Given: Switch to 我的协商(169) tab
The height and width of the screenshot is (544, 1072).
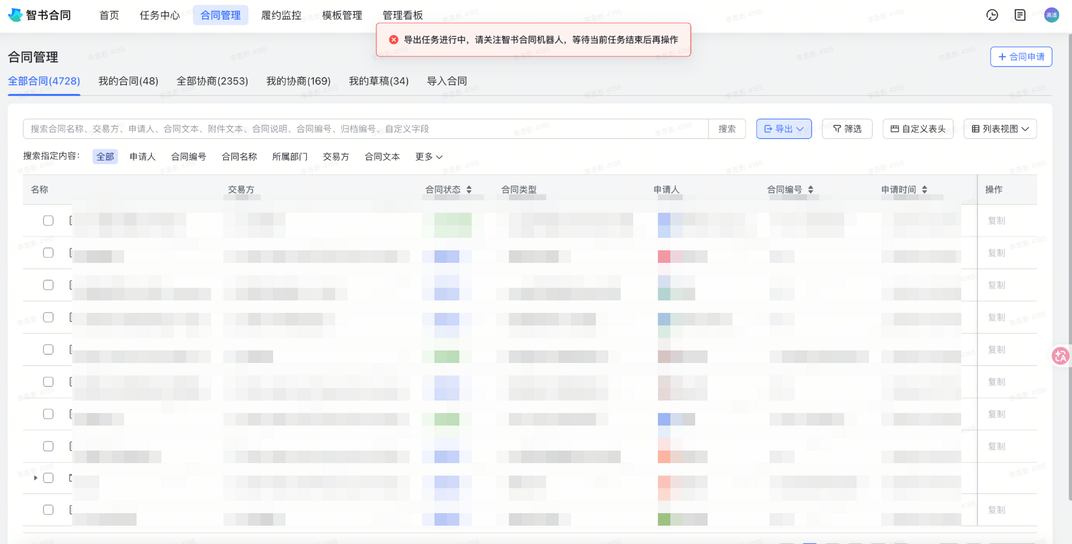Looking at the screenshot, I should (298, 81).
